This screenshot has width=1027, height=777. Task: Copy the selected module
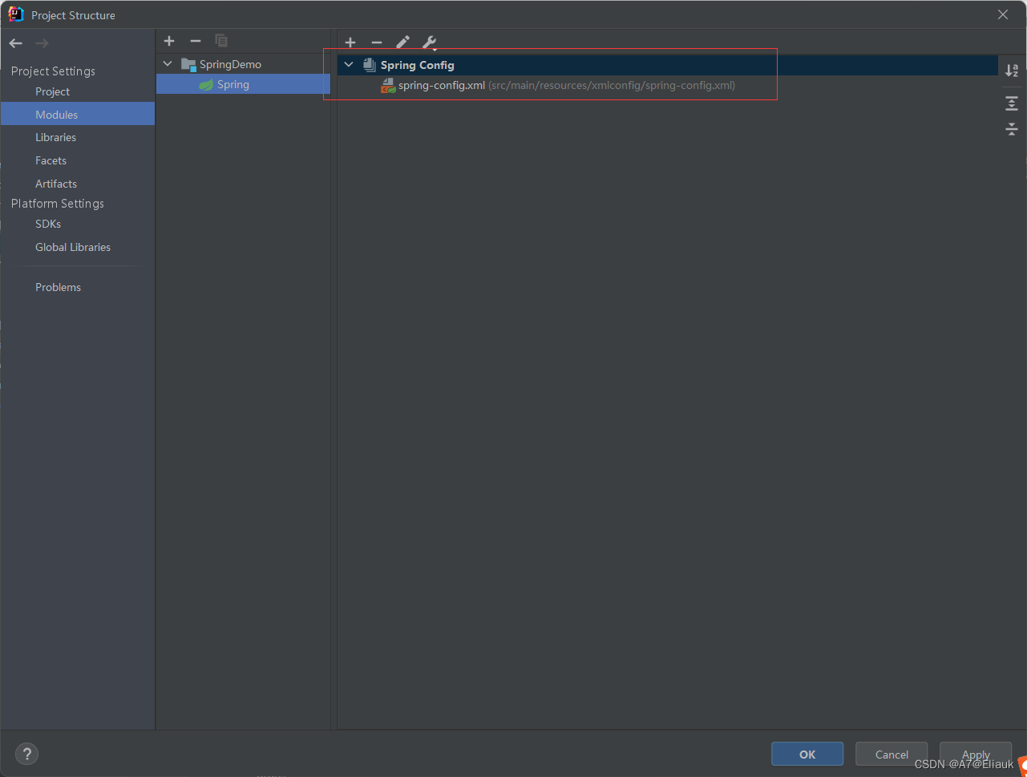[221, 41]
